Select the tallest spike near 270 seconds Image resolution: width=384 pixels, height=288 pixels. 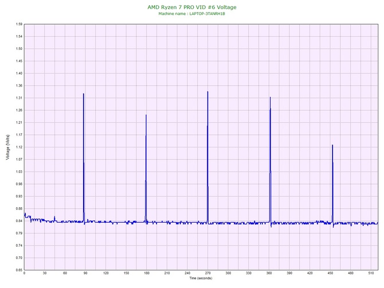tap(207, 157)
